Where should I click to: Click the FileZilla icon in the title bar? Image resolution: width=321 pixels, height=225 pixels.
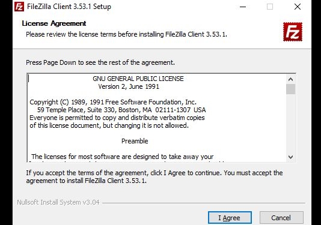[x=19, y=7]
